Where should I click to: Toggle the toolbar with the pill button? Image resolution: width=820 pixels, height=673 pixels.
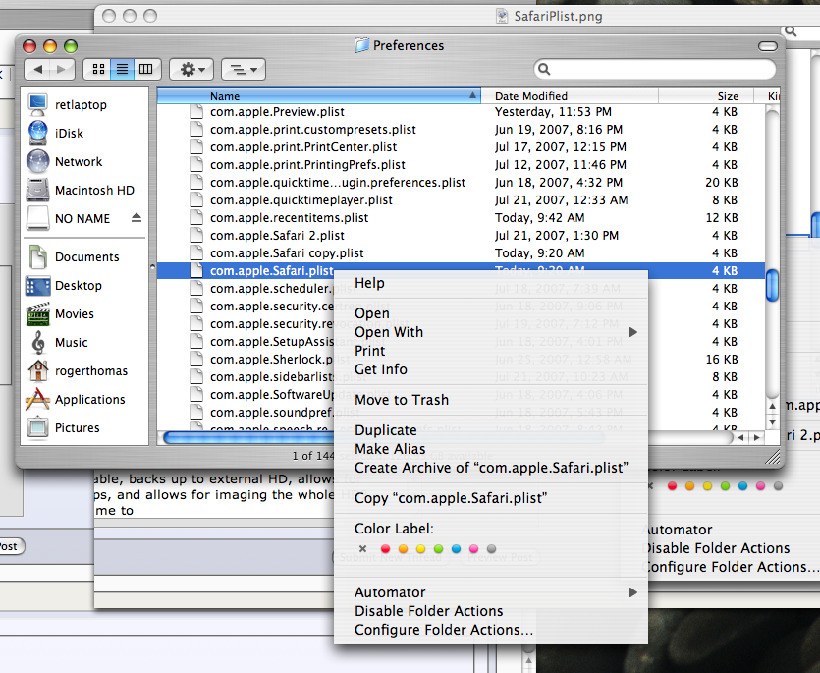(x=768, y=46)
